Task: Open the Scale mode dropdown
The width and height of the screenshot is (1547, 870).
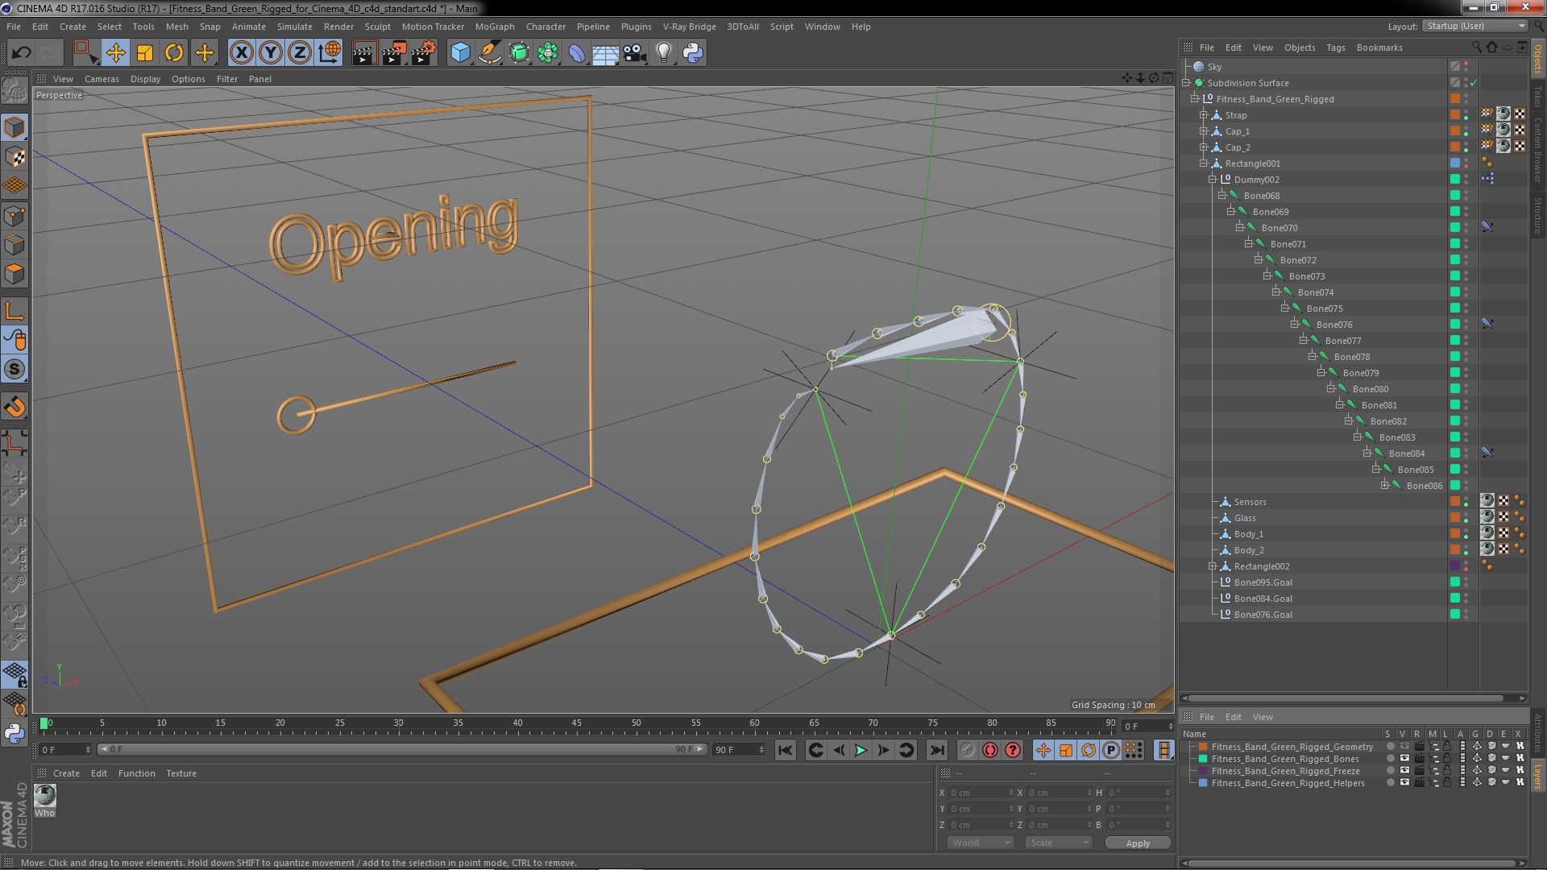Action: point(1058,843)
